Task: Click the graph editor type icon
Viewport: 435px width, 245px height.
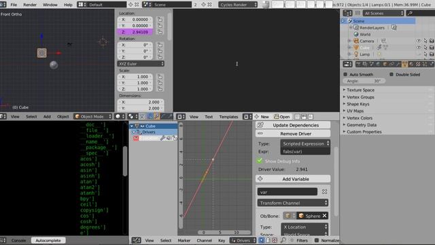Action: [x=136, y=240]
